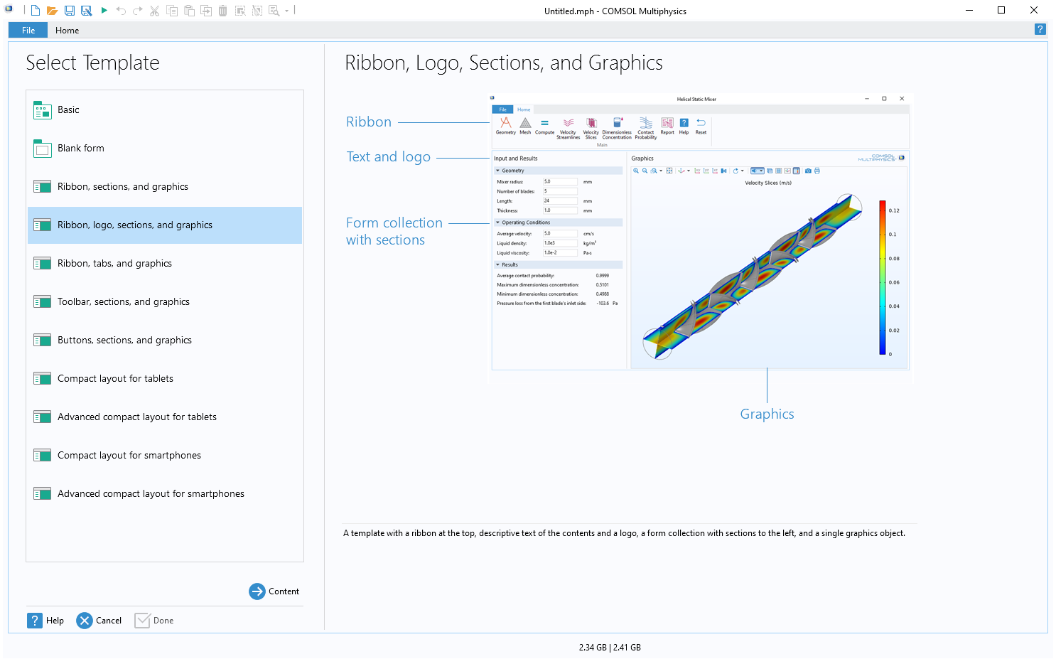1056x659 pixels.
Task: Click the Delete trash can icon
Action: coord(222,11)
